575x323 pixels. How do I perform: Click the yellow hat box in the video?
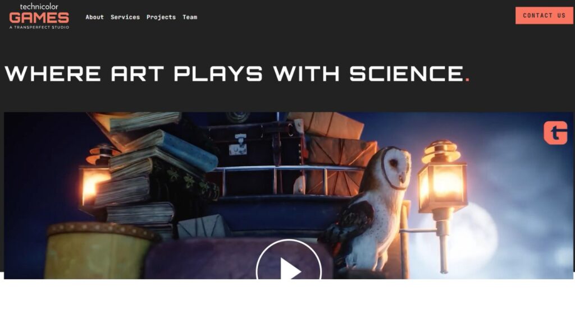99,251
